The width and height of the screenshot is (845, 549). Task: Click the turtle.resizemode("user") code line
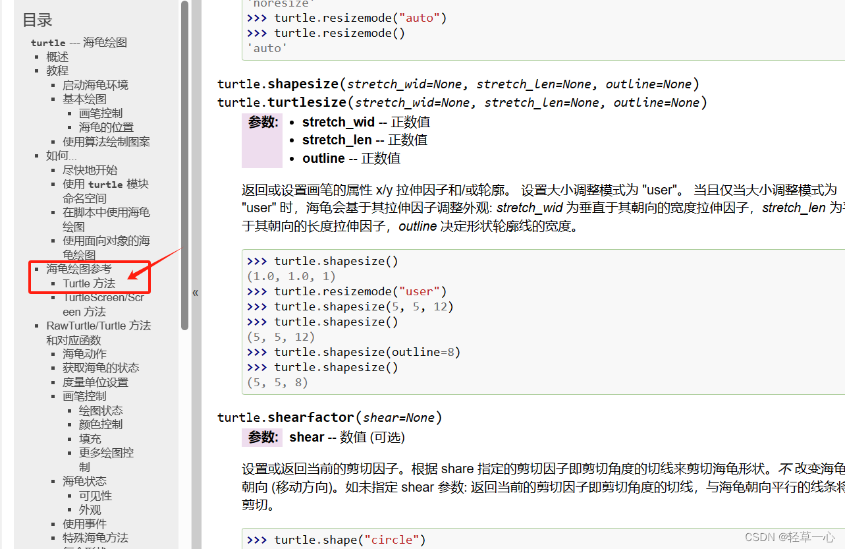[x=347, y=291]
